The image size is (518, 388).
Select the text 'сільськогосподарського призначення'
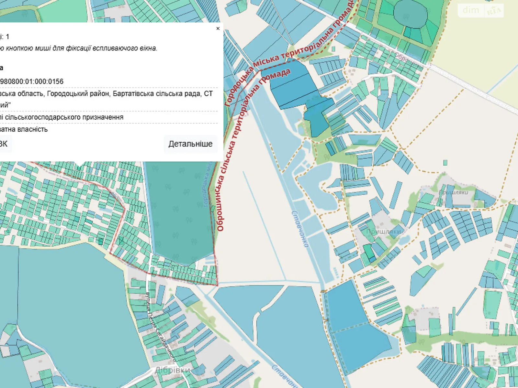click(64, 117)
